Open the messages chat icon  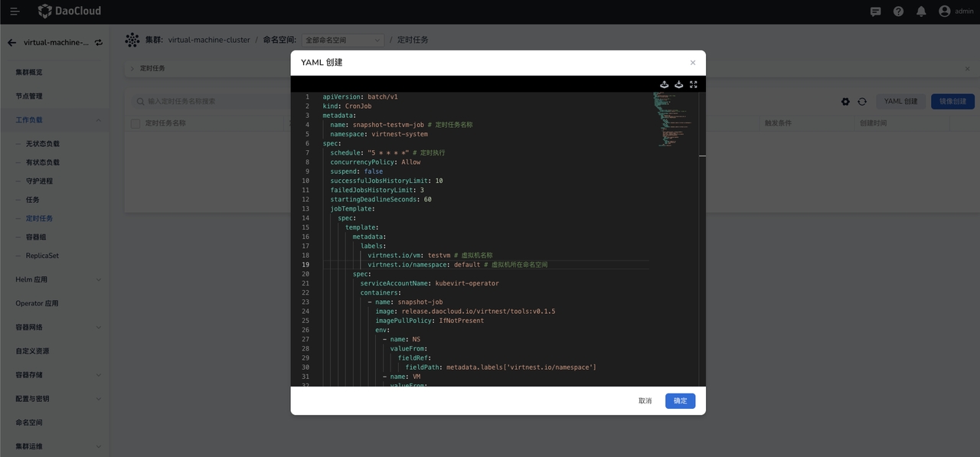click(876, 11)
